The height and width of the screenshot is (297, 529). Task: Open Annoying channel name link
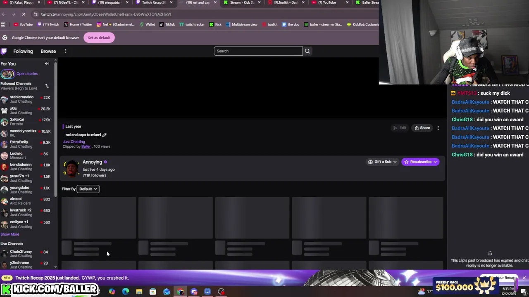pos(92,162)
